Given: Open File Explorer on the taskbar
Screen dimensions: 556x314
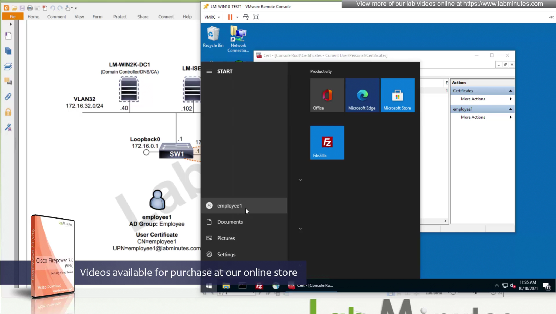Looking at the screenshot, I should coord(226,286).
